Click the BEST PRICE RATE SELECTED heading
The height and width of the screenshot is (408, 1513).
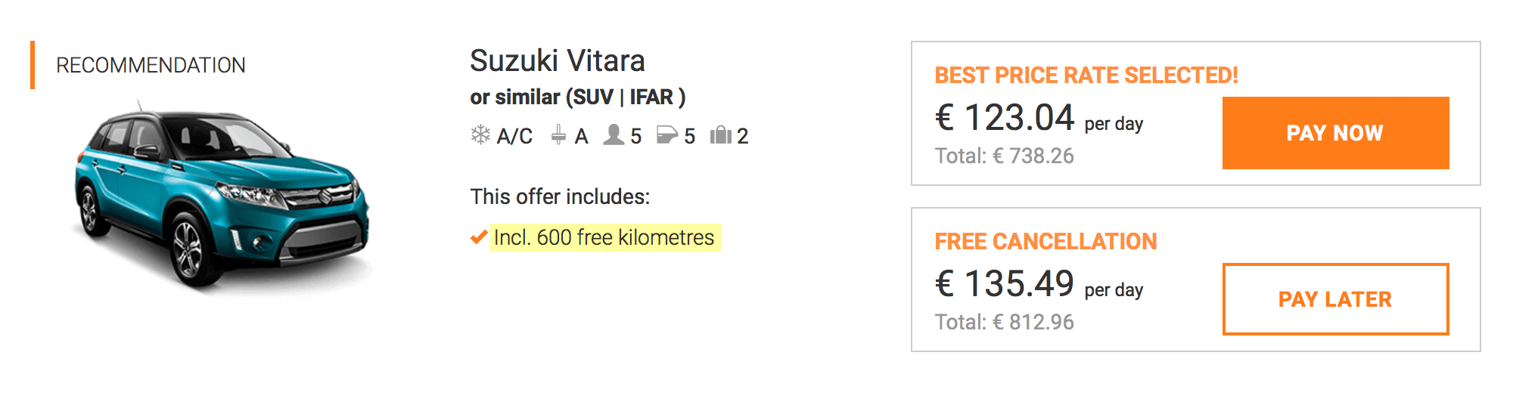(1086, 75)
